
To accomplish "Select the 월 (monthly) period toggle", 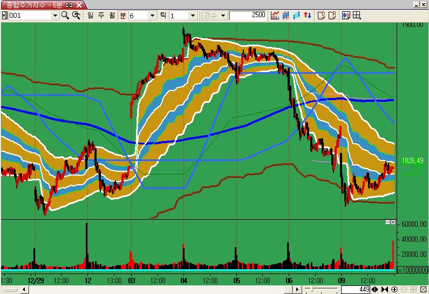I will pos(112,15).
